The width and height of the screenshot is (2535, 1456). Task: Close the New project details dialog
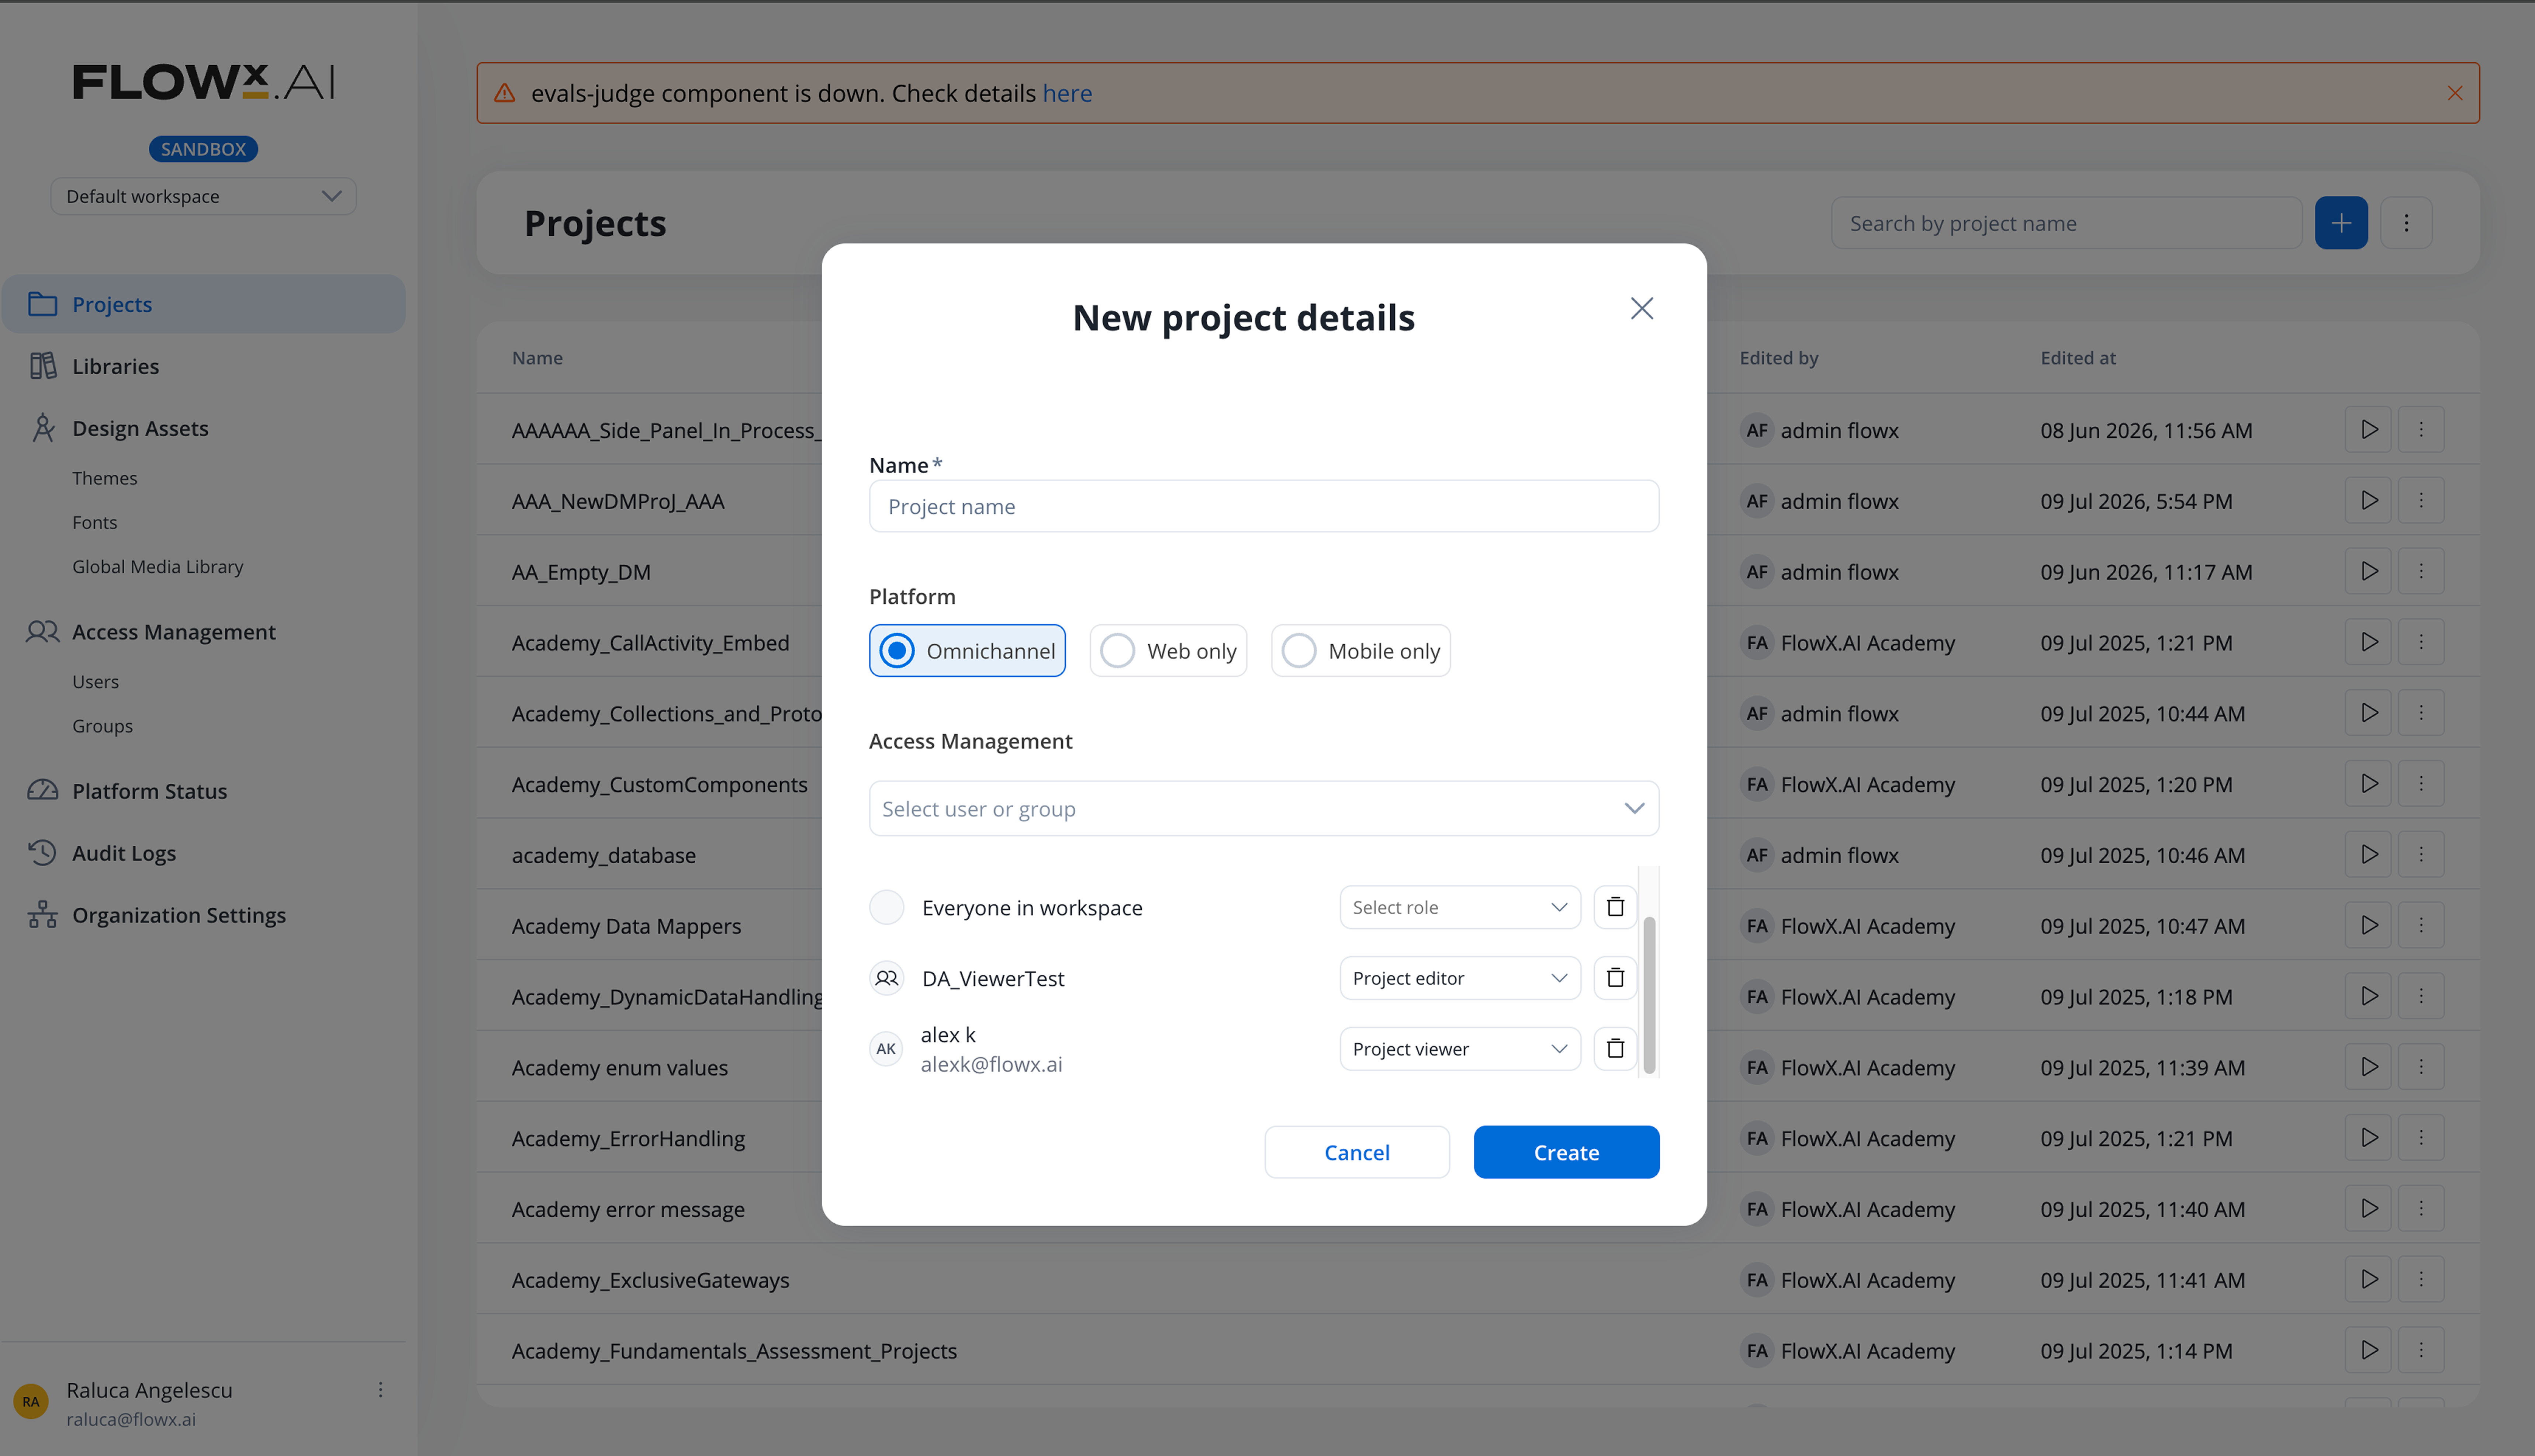[1642, 308]
